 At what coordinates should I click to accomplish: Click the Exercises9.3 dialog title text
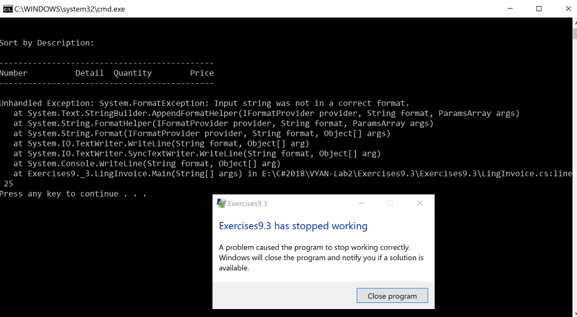247,203
